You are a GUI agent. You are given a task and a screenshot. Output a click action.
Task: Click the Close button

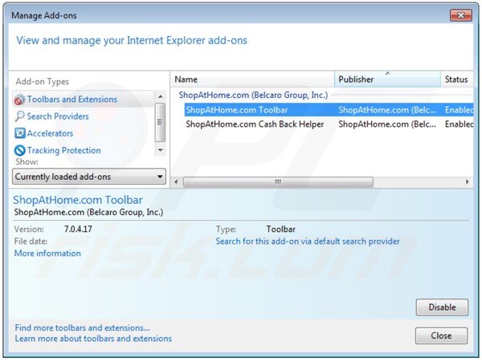441,336
